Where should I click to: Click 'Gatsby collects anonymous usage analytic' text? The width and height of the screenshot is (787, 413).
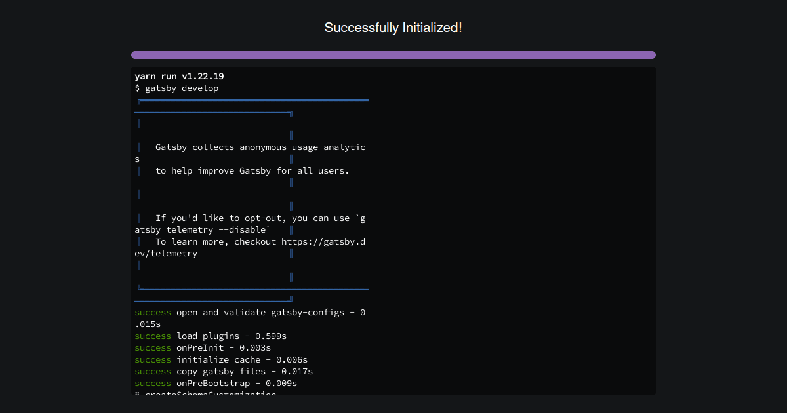click(260, 147)
